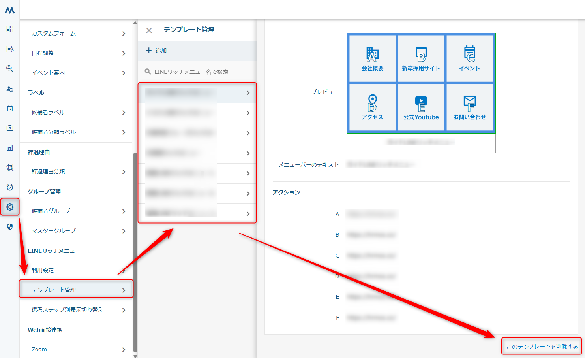Click the settings gear icon in sidebar

tap(10, 207)
